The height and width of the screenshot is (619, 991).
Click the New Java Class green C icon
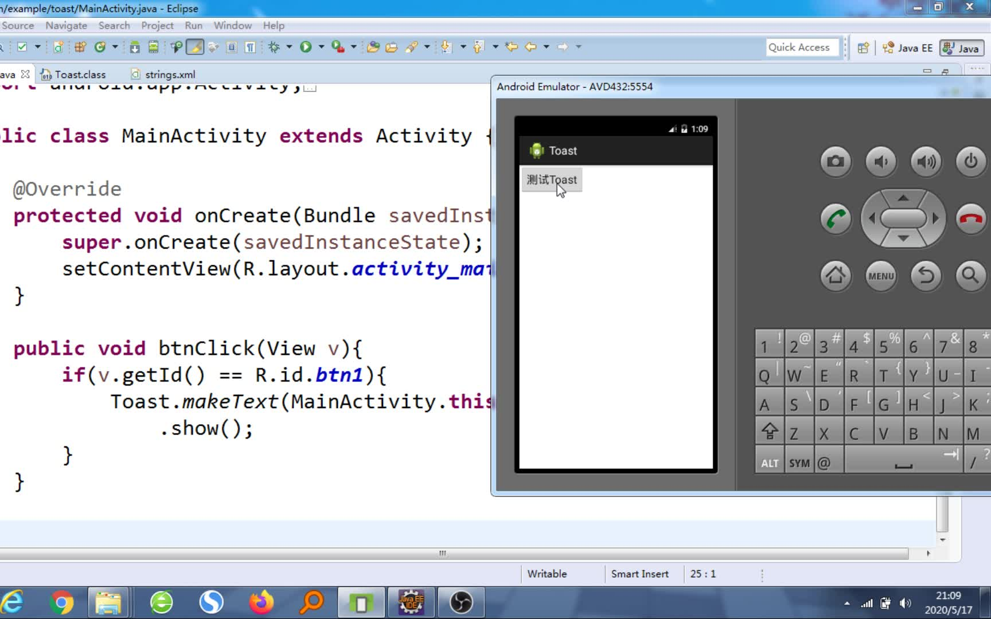[x=100, y=47]
